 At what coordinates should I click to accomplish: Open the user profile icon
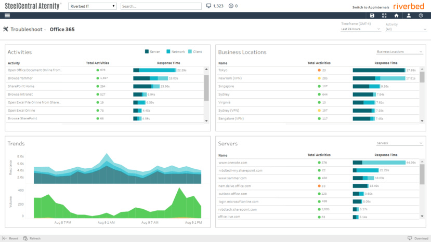pyautogui.click(x=409, y=16)
